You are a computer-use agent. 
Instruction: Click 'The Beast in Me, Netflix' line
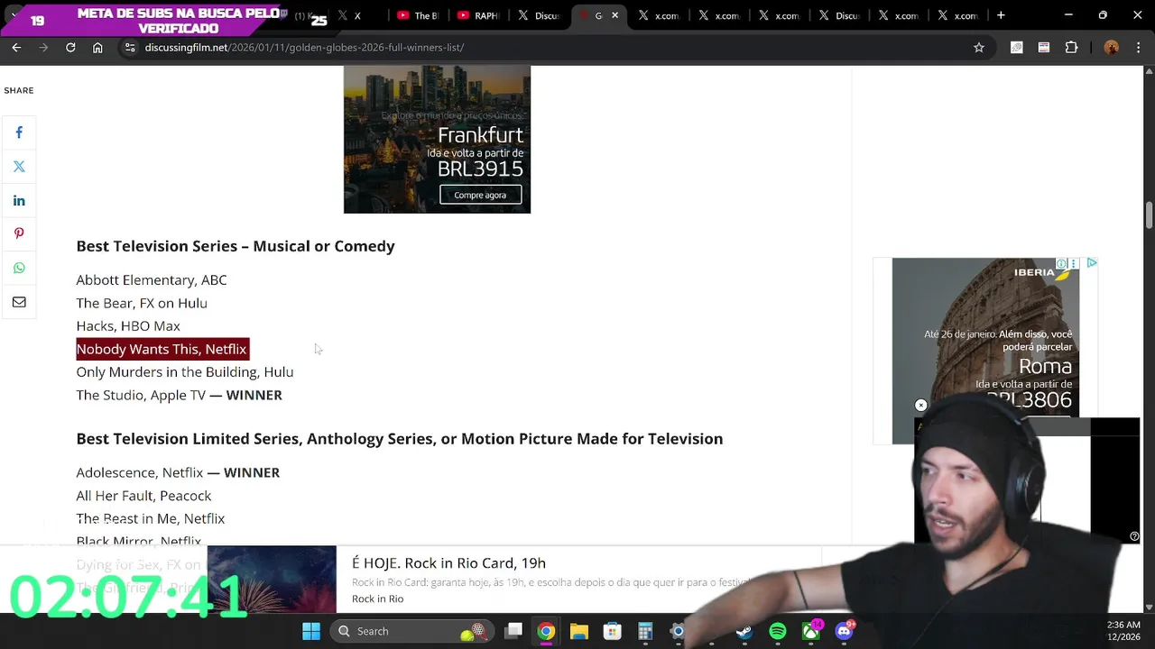(151, 518)
